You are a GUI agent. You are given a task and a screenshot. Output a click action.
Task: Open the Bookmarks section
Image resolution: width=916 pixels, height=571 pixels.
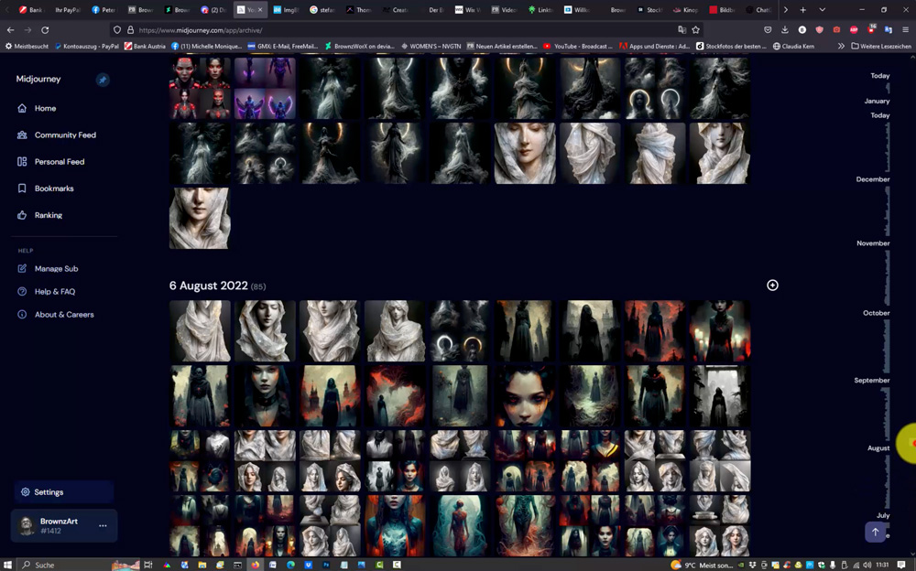(53, 189)
